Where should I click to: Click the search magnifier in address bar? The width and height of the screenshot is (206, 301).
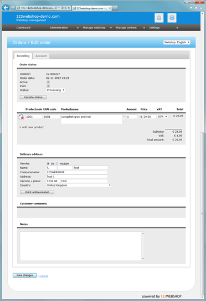[56, 8]
